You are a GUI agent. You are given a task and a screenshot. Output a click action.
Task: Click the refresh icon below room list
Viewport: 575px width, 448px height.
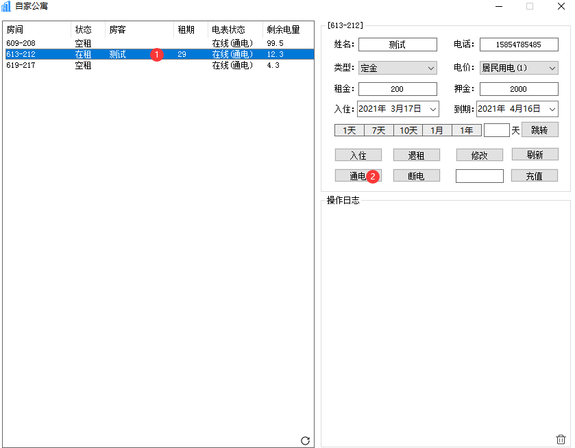click(305, 440)
